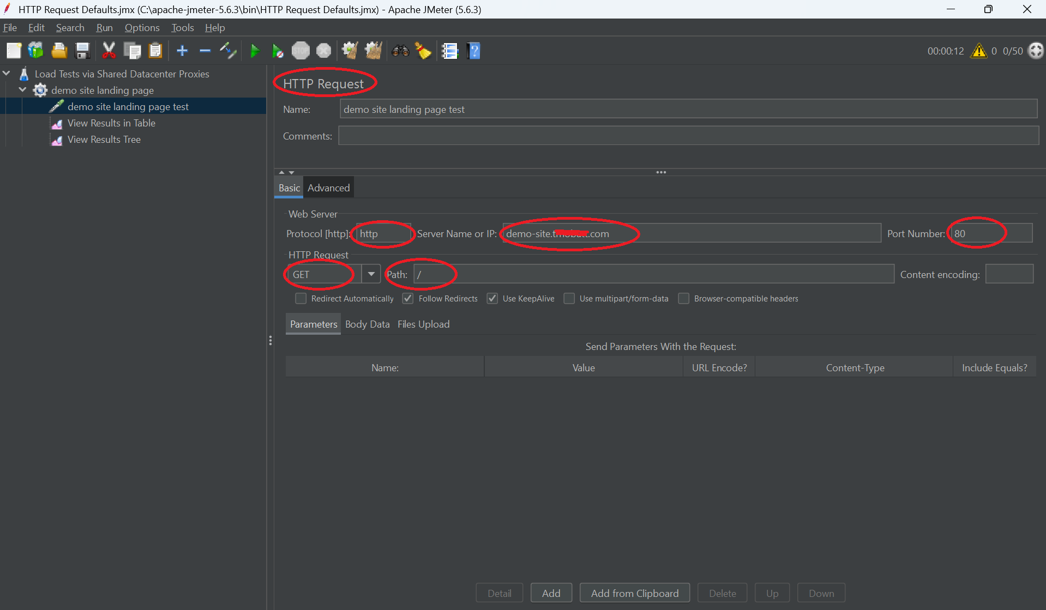1046x610 pixels.
Task: Click Add from Clipboard button
Action: (634, 593)
